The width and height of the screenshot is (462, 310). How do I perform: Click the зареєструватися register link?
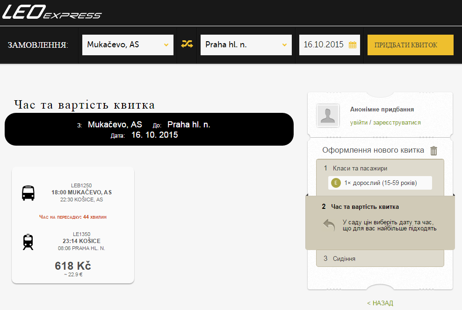[x=397, y=122]
